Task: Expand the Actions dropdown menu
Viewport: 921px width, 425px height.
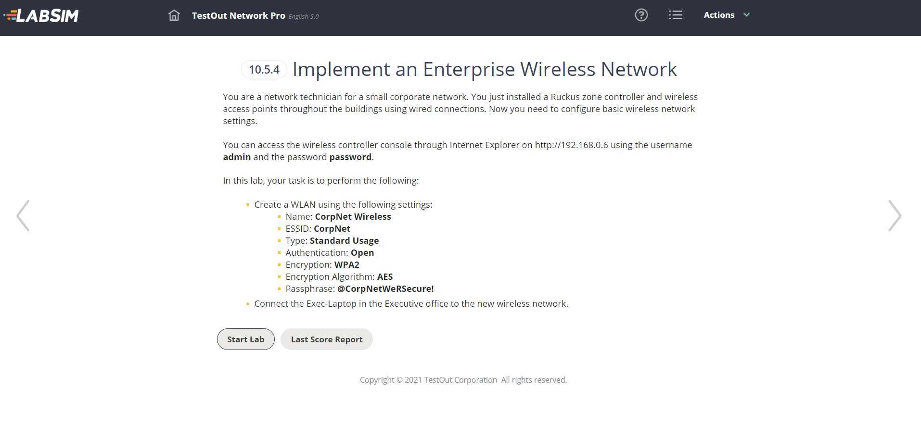Action: (727, 15)
